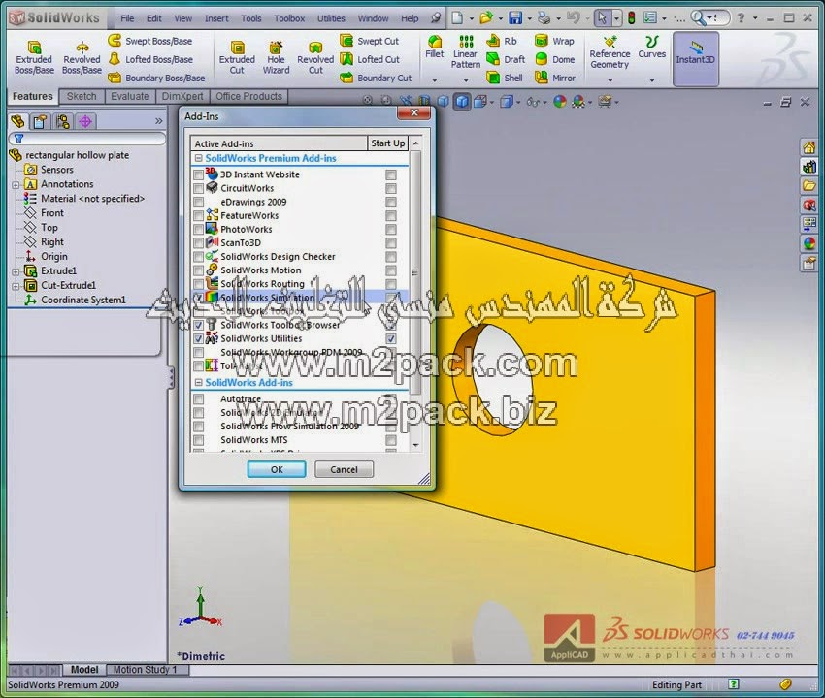Select the Draft tool
The height and width of the screenshot is (698, 825).
[x=506, y=59]
